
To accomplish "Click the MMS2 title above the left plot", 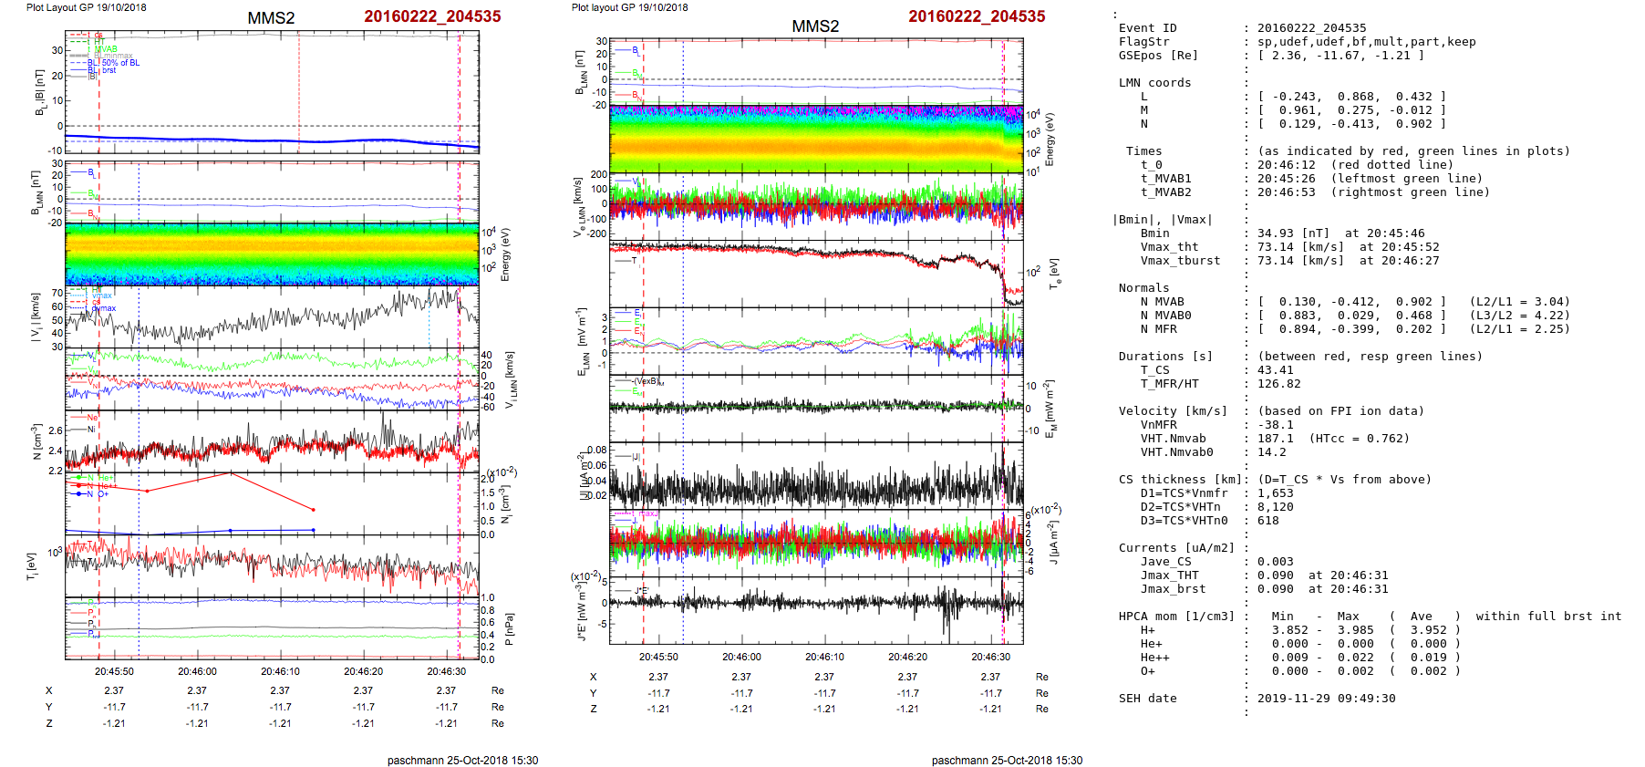I will point(271,18).
